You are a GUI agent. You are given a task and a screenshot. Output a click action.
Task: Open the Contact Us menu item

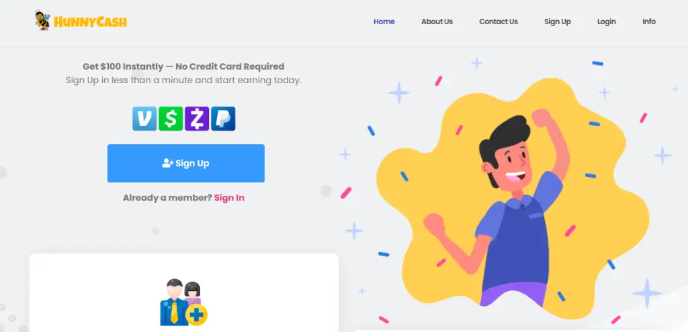pos(499,21)
